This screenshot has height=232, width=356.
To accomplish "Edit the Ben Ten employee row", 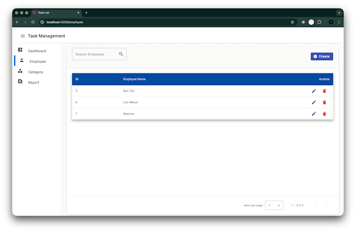I will 314,91.
